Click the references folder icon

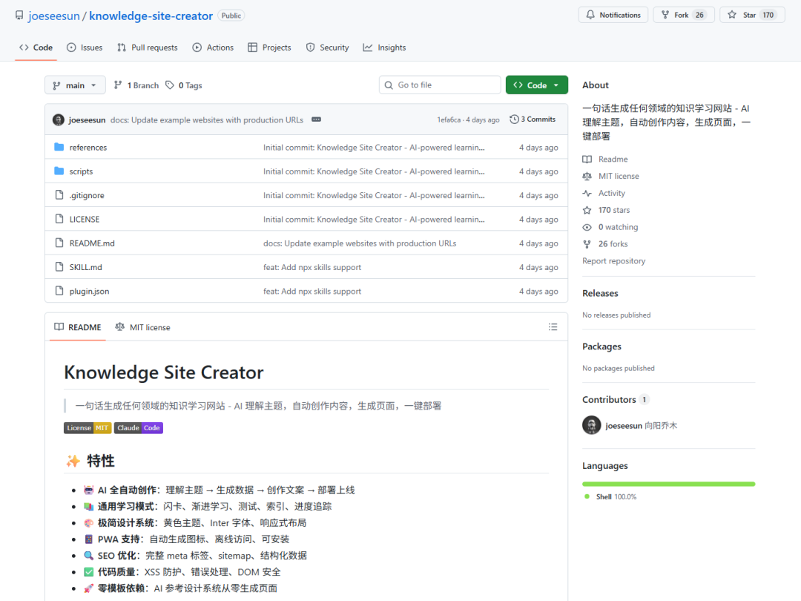(59, 147)
